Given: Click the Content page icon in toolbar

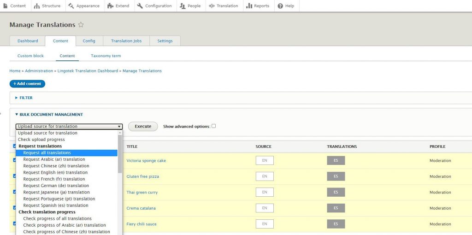Looking at the screenshot, I should click(x=6, y=6).
